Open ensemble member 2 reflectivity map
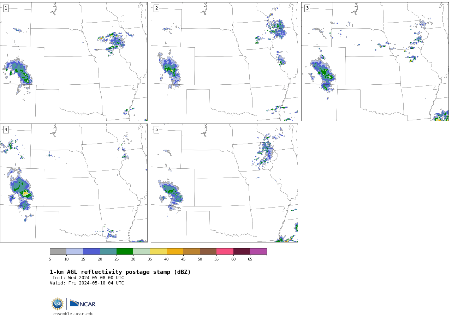Viewport: 452px width, 318px height. pyautogui.click(x=224, y=61)
